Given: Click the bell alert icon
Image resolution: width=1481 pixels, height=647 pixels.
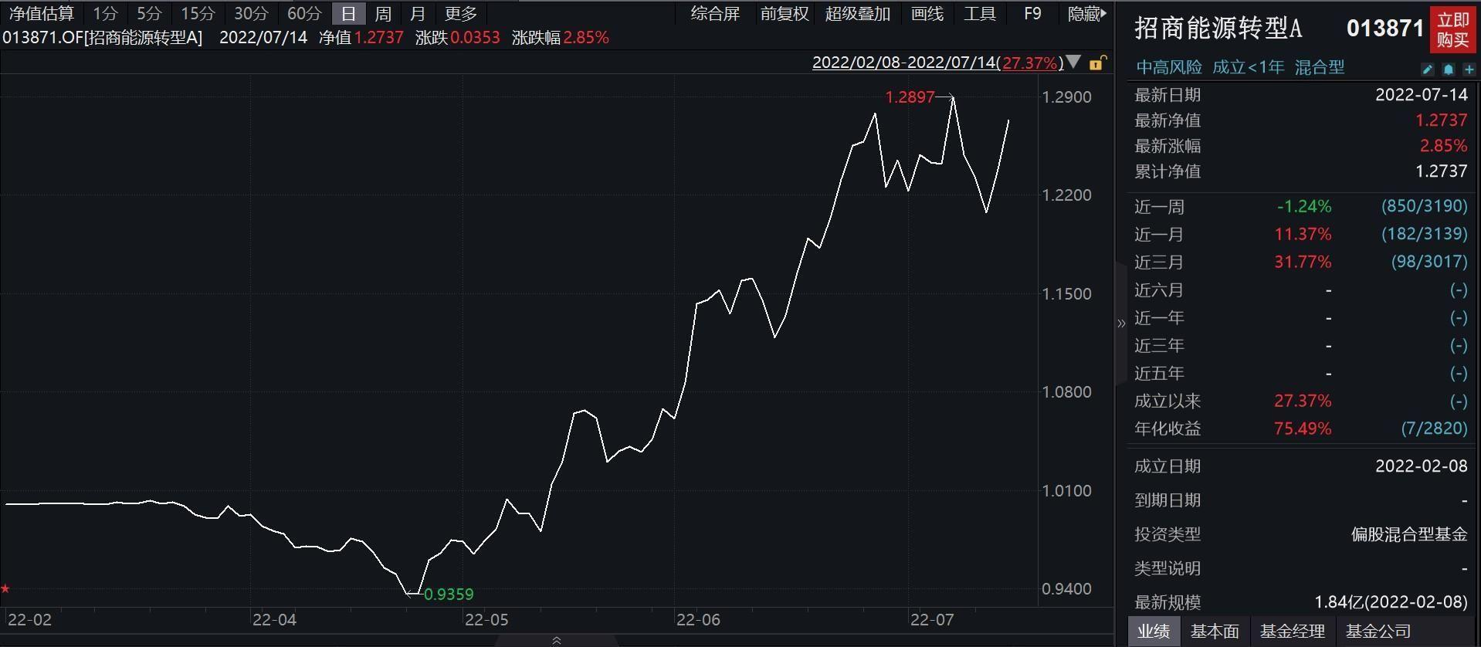Looking at the screenshot, I should coord(1449,69).
